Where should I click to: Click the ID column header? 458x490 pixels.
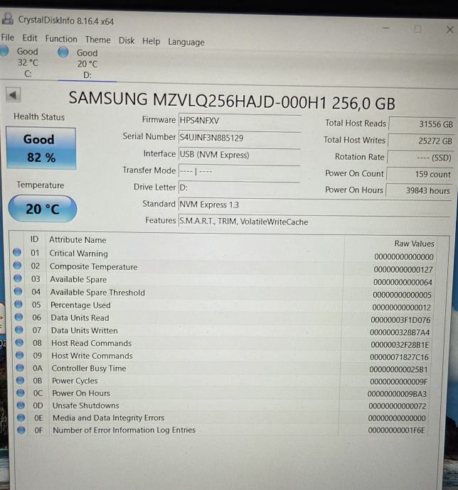(x=34, y=239)
